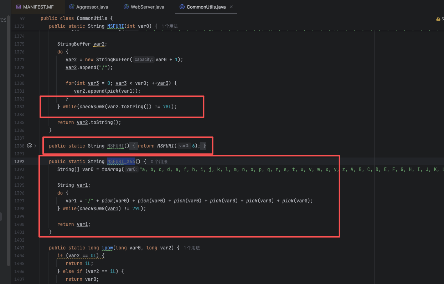Click the highlighted MSFURI_X64 method name
The height and width of the screenshot is (284, 444).
pyautogui.click(x=121, y=161)
